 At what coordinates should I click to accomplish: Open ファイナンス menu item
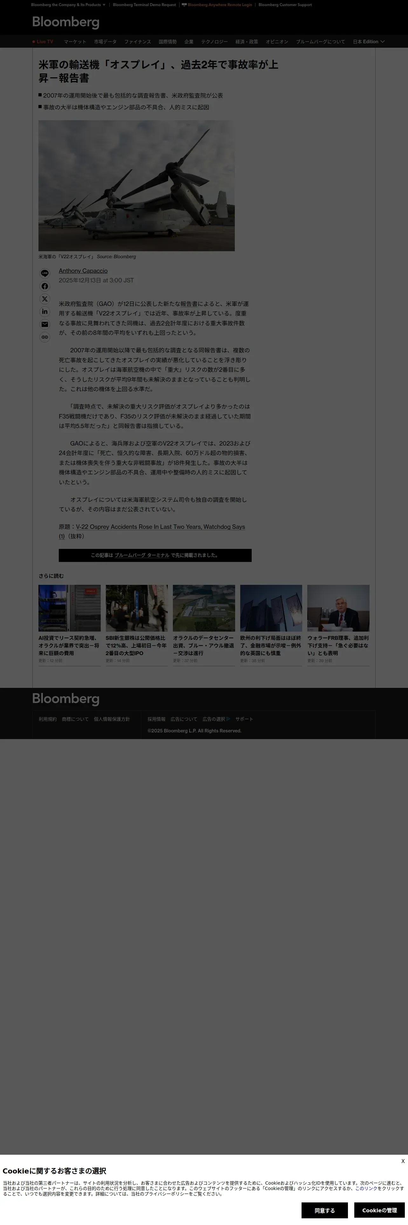pos(138,42)
